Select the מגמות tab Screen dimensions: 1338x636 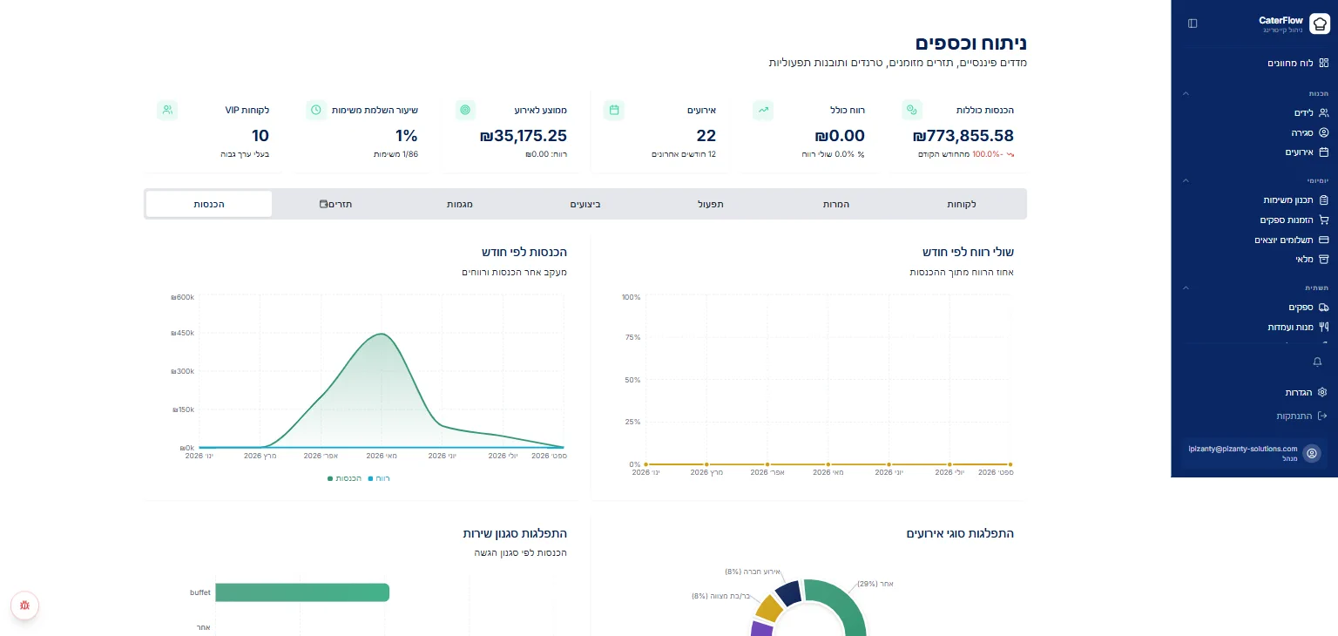pyautogui.click(x=459, y=204)
